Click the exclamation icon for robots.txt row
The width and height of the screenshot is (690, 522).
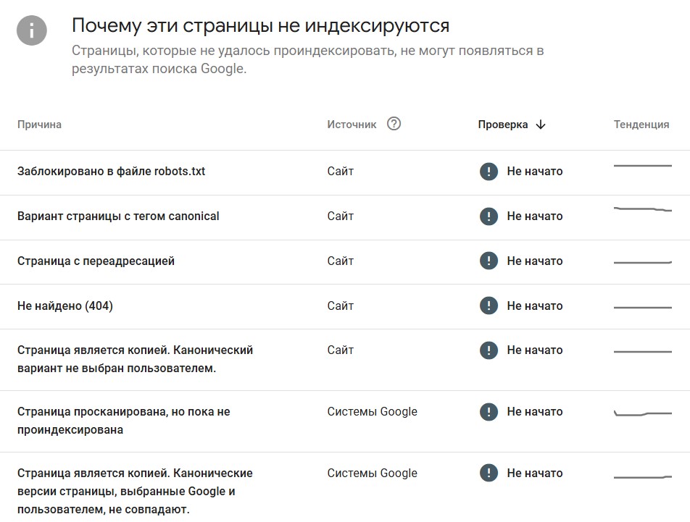pos(489,172)
